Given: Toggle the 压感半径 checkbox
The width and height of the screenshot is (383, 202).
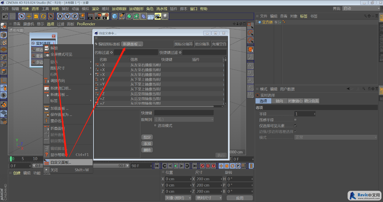Looking at the screenshot, I should coord(296,120).
